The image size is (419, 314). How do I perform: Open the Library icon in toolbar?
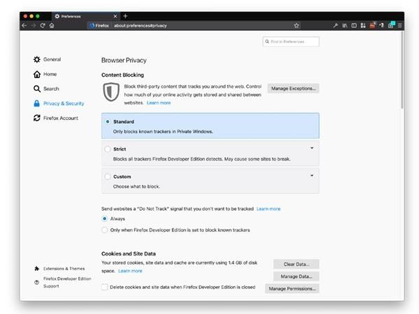345,26
